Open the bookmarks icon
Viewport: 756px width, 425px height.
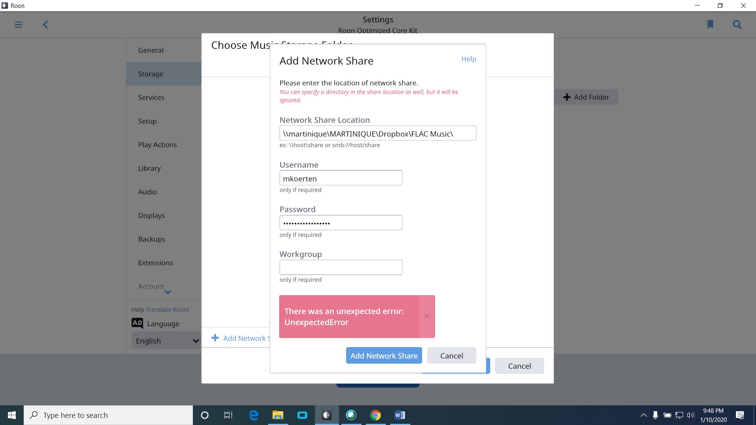710,24
